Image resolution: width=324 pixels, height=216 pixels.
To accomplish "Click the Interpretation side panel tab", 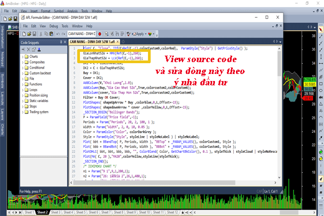I will [2, 37].
